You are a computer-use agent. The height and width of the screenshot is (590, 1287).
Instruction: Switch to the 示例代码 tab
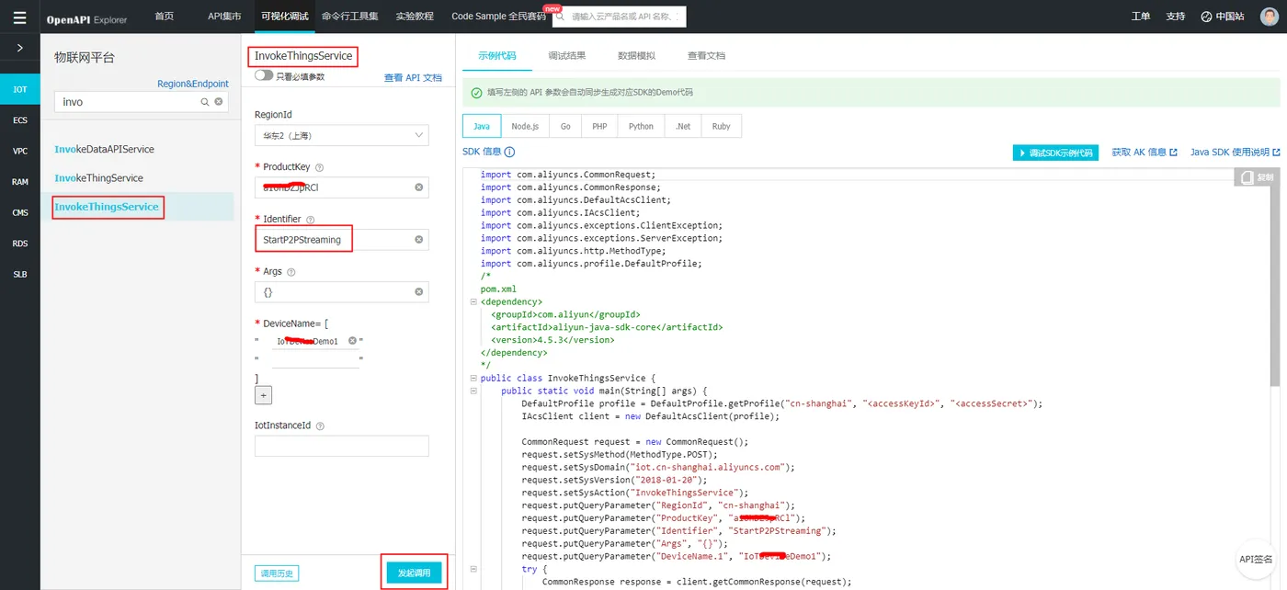click(x=496, y=55)
